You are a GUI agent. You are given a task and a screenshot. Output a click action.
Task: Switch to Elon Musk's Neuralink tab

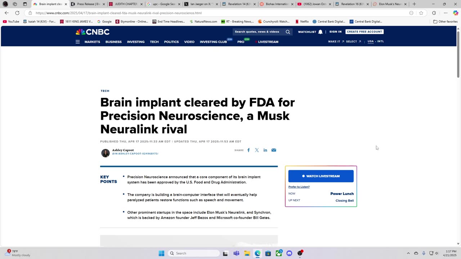point(390,4)
